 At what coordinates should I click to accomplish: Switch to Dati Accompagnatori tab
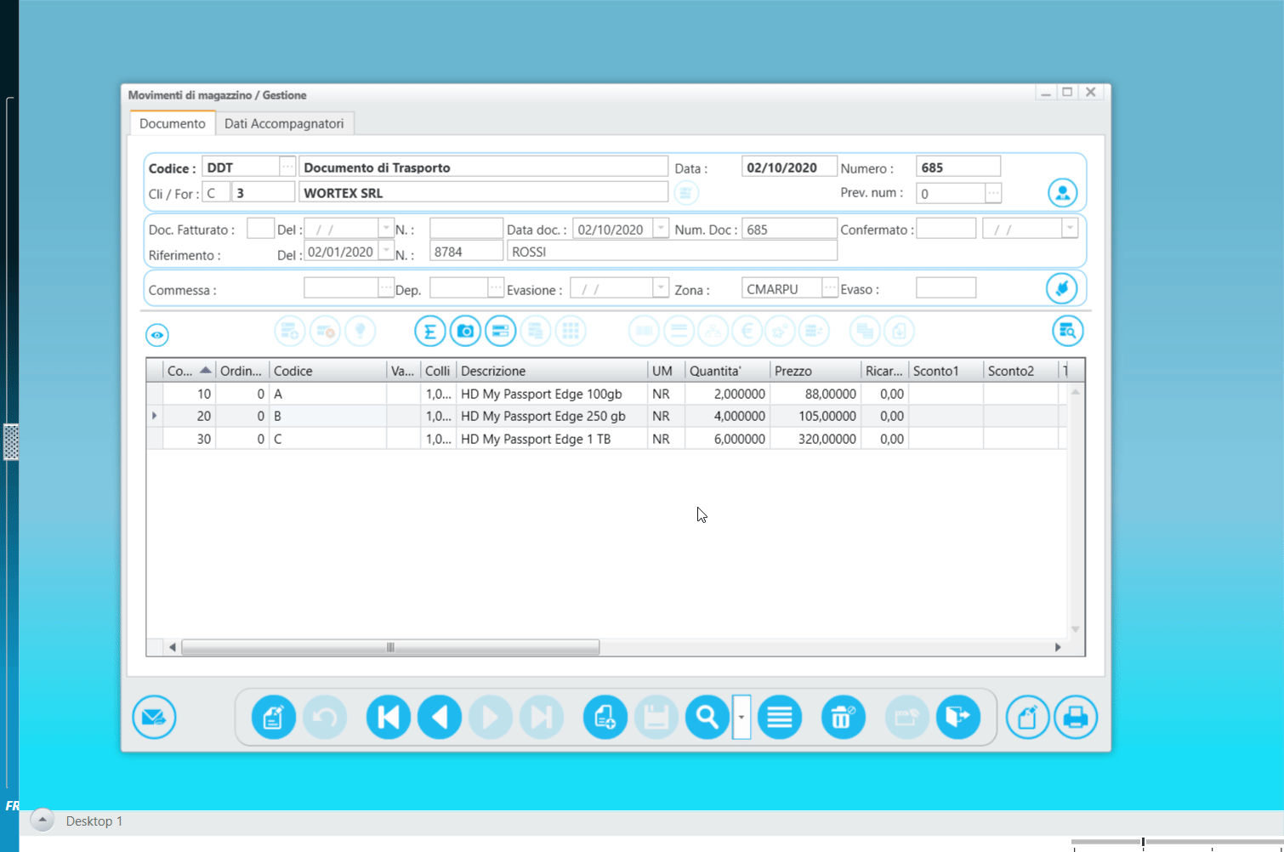tap(284, 124)
